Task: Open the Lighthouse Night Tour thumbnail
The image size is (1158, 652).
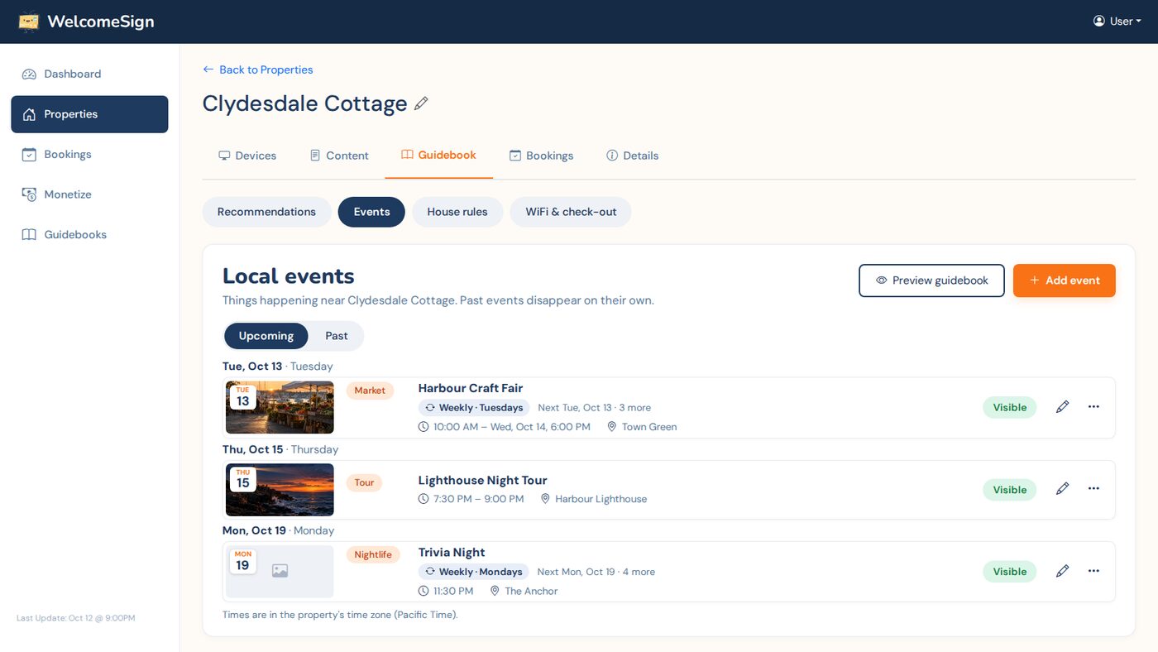Action: [x=280, y=490]
